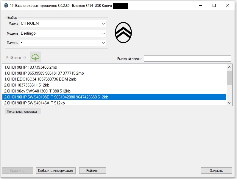Select 1.6HDI 90HP 96539589 96618137 entry
The image size is (237, 179).
coord(114,73)
